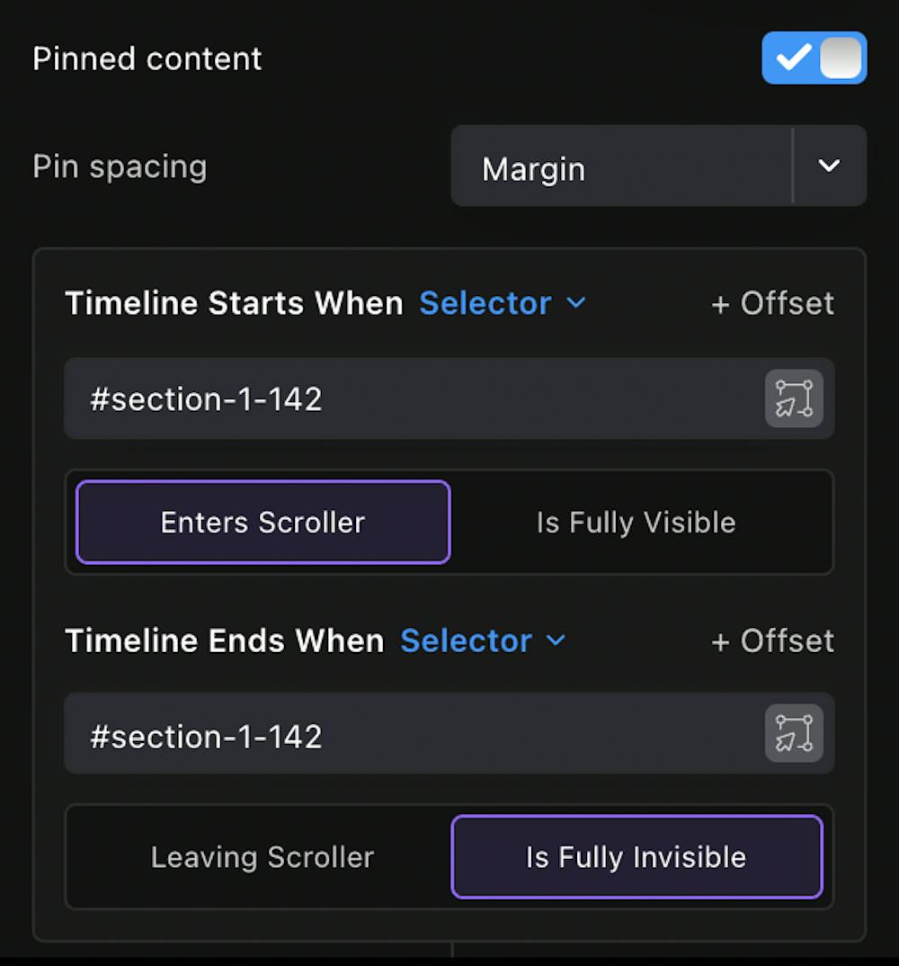The width and height of the screenshot is (899, 966).
Task: Pick end element with selector picker icon
Action: pos(794,733)
